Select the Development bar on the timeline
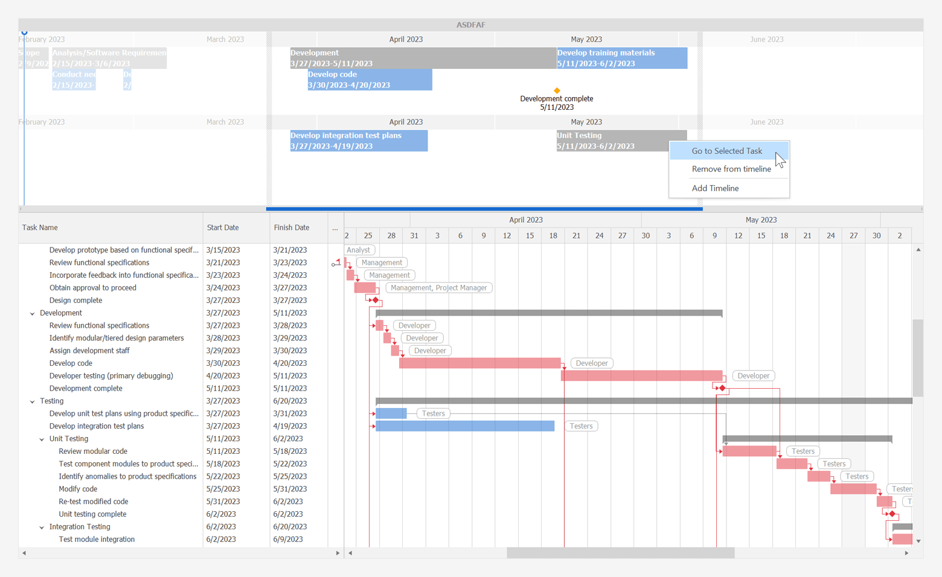The width and height of the screenshot is (942, 577). 423,58
